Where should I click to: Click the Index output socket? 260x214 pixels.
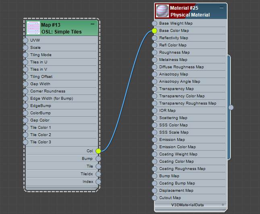pos(98,182)
